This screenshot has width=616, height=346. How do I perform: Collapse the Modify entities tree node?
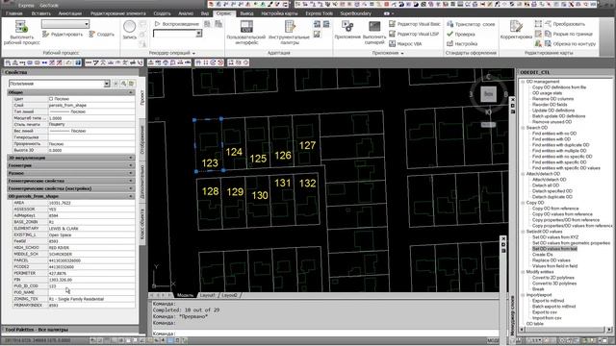[x=523, y=271]
